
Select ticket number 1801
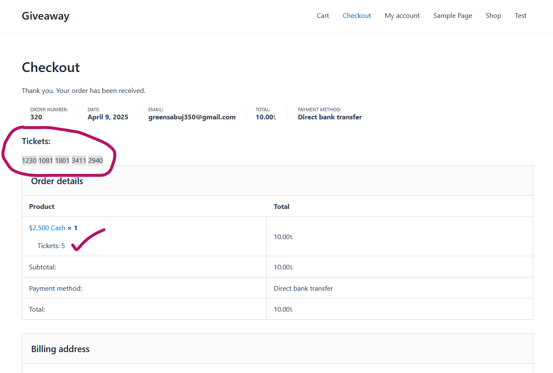62,161
